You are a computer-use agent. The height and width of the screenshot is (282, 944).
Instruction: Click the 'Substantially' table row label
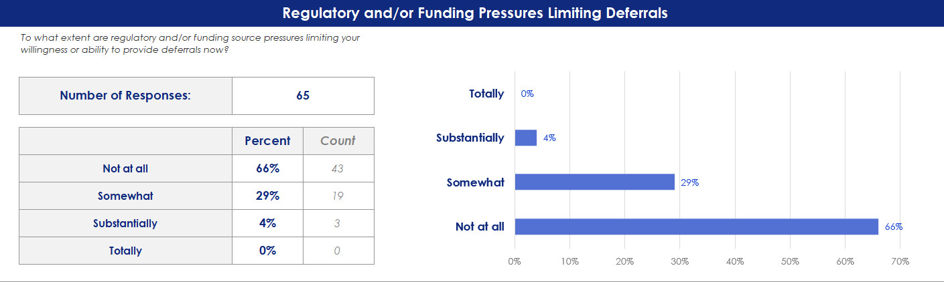pyautogui.click(x=125, y=223)
